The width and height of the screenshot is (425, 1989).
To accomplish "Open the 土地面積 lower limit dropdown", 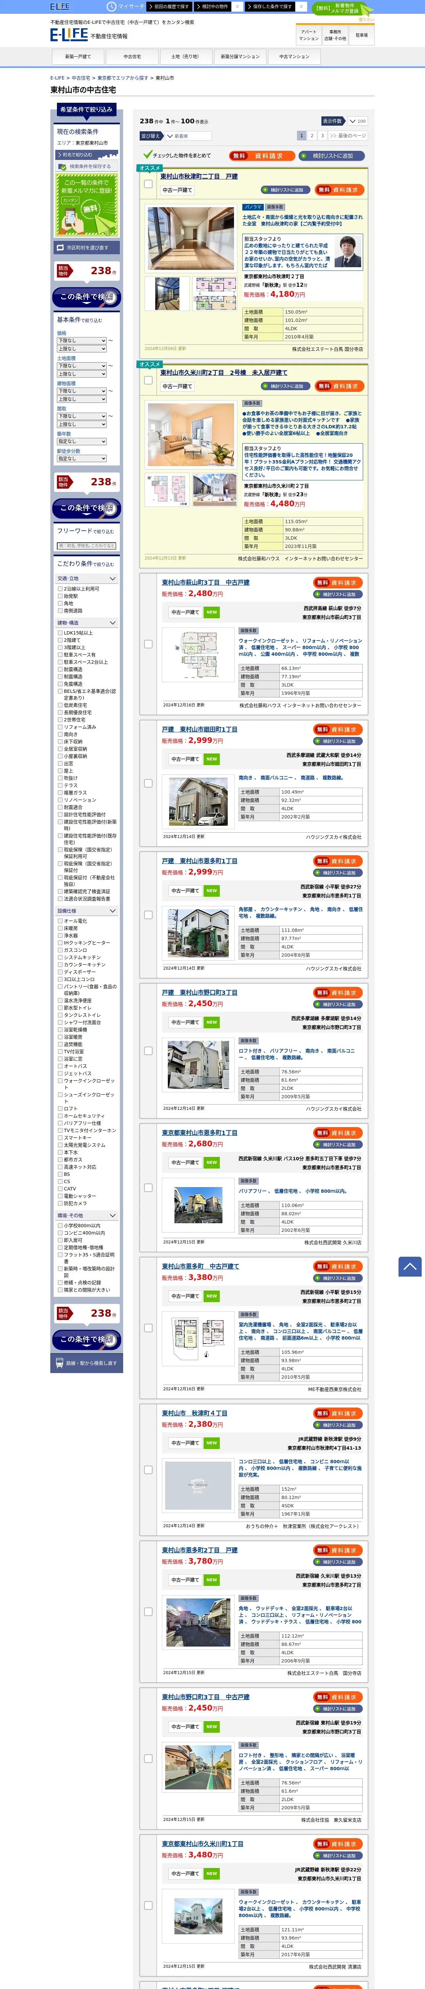I will (81, 366).
